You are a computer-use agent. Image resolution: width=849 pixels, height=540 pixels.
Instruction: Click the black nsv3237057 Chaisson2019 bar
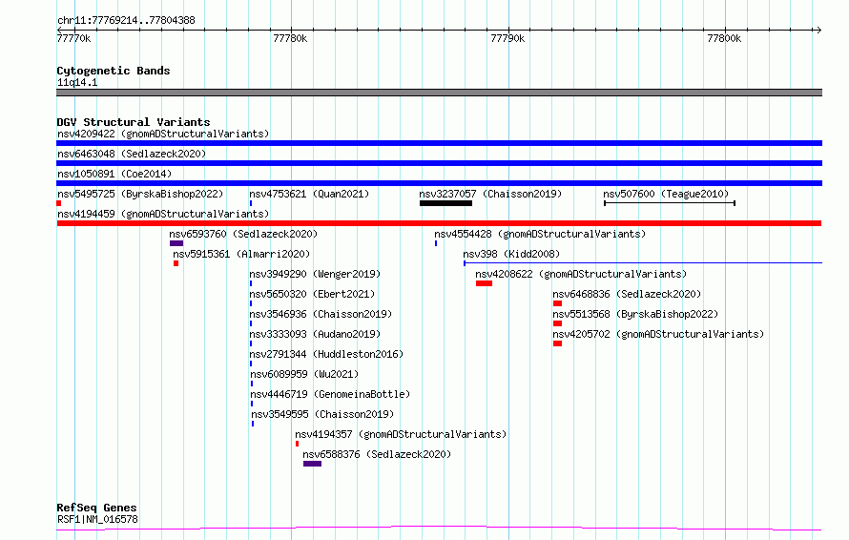click(x=445, y=203)
